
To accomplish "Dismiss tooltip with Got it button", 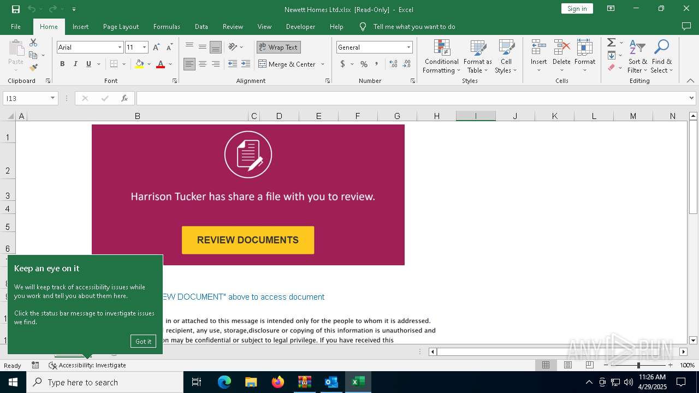I will click(144, 341).
